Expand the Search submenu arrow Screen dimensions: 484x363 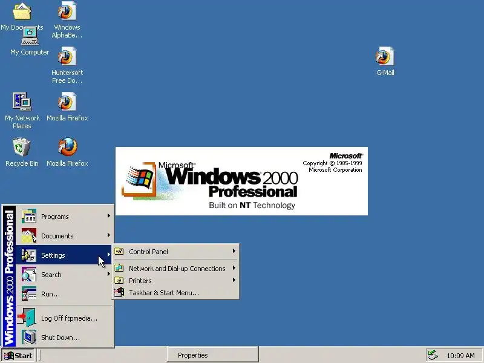(x=109, y=274)
